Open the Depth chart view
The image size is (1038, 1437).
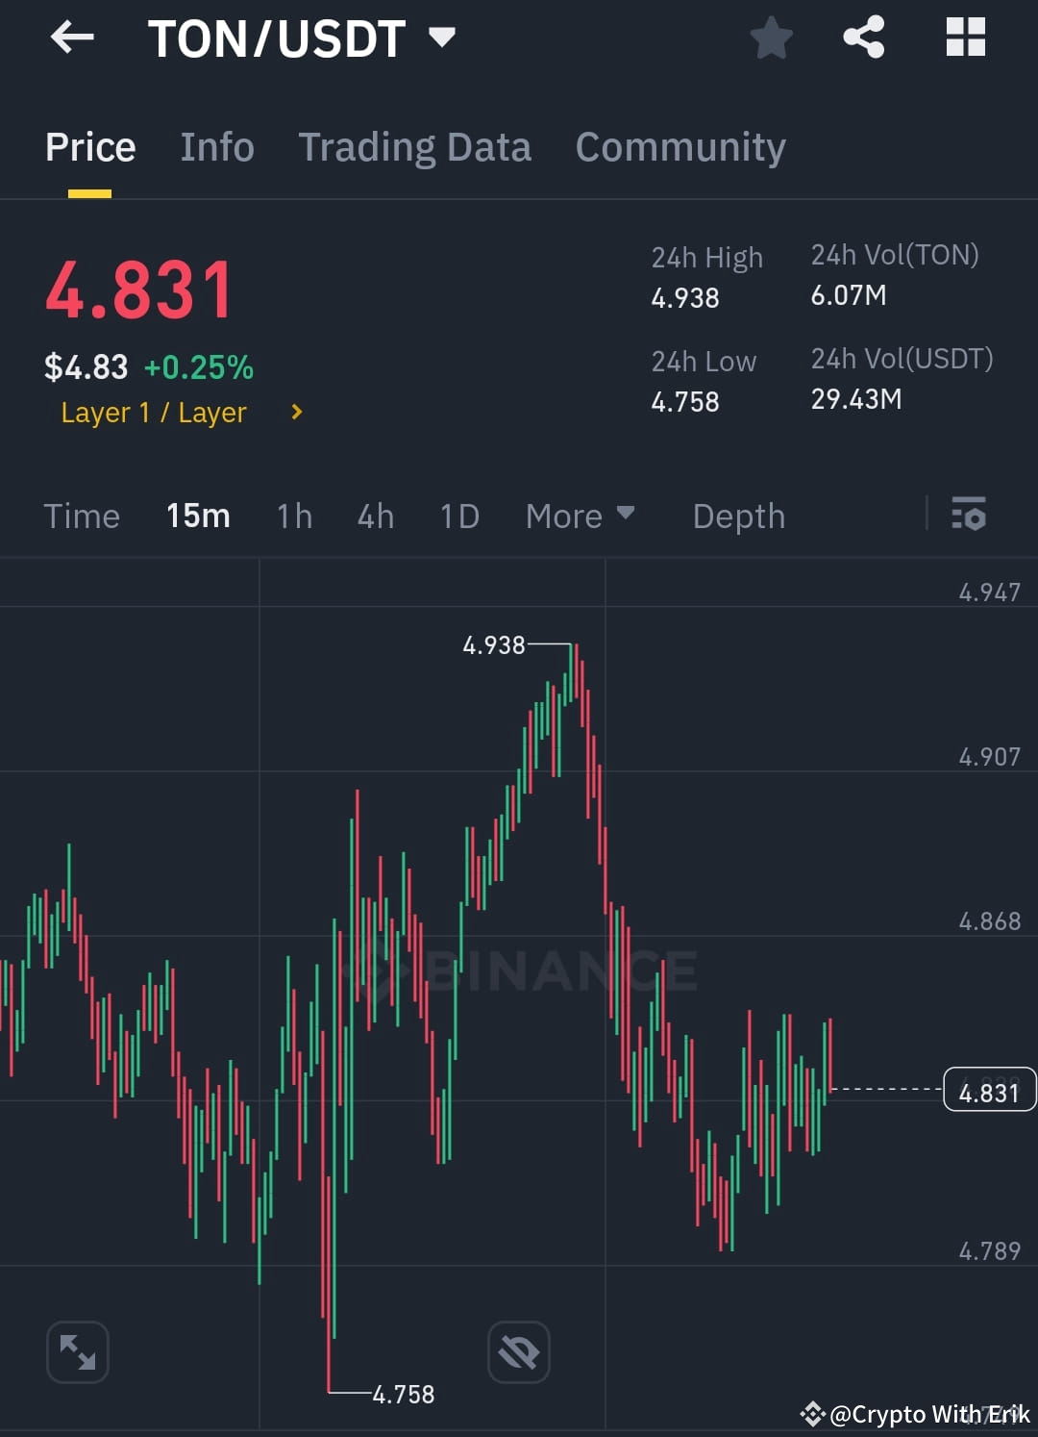point(738,516)
